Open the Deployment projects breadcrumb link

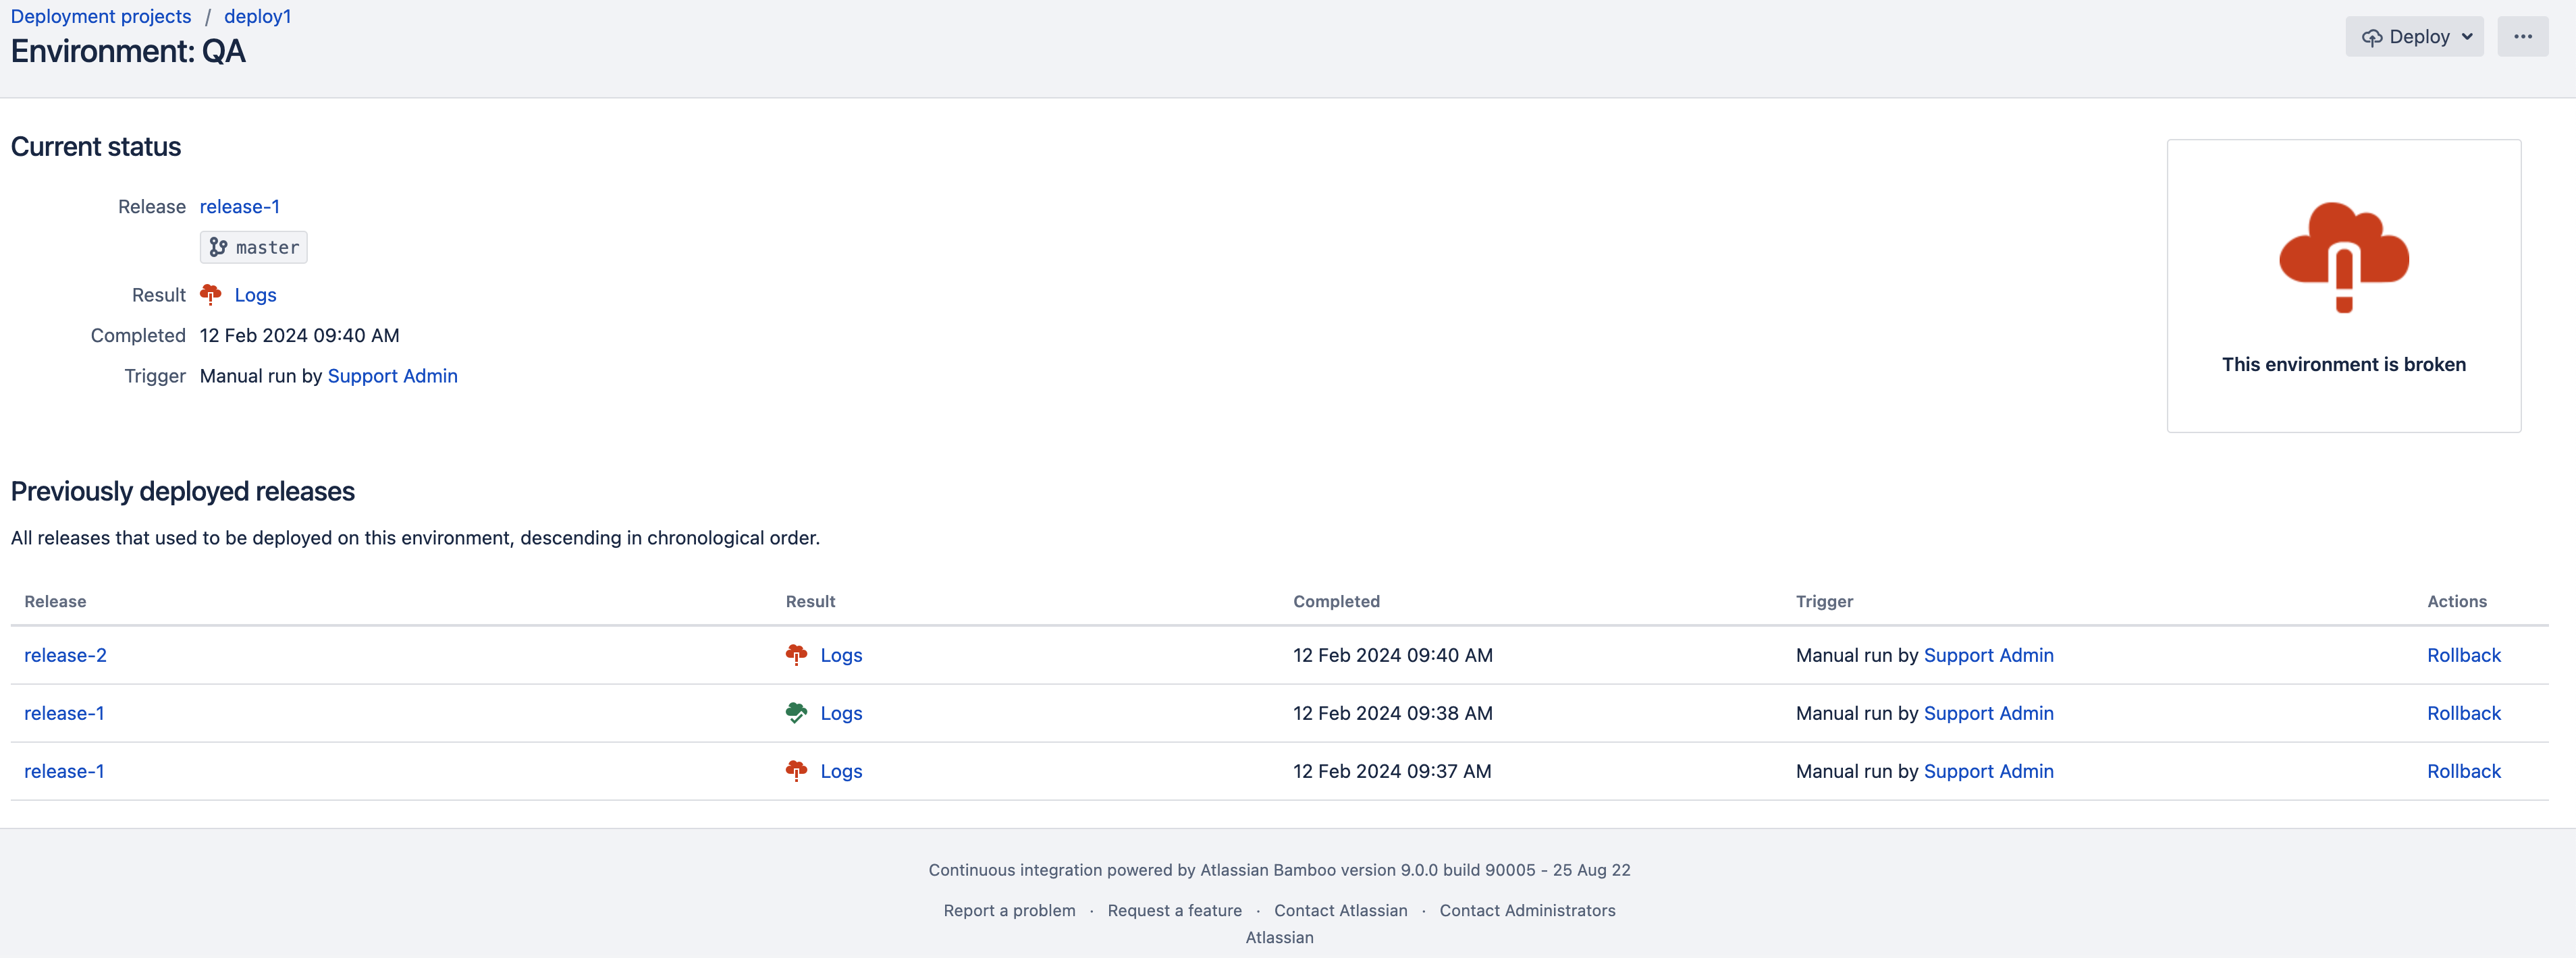pyautogui.click(x=100, y=16)
